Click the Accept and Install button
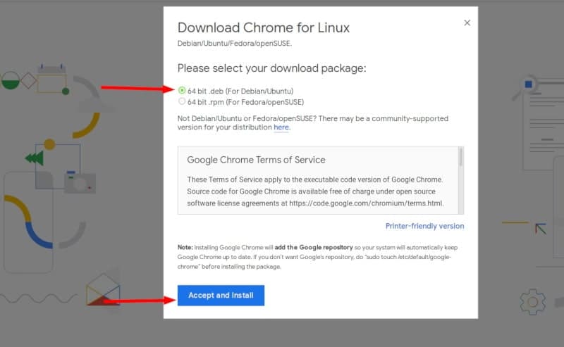 pyautogui.click(x=221, y=296)
